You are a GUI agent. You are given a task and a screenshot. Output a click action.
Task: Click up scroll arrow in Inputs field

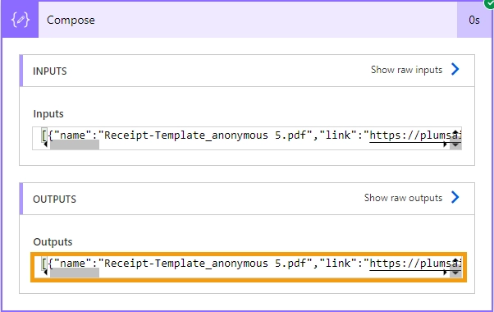[x=455, y=133]
